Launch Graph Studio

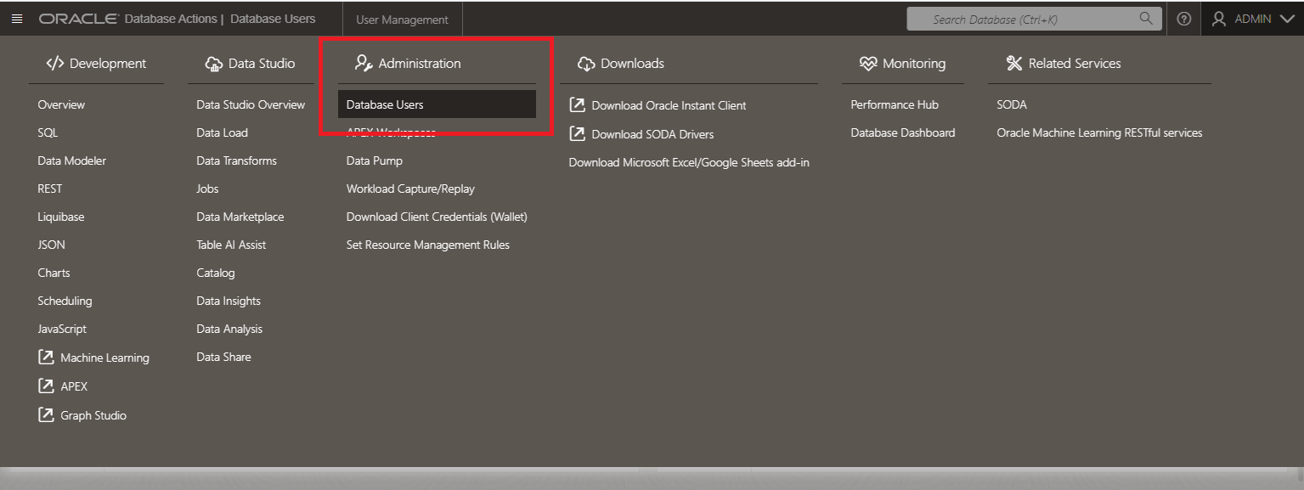point(93,415)
